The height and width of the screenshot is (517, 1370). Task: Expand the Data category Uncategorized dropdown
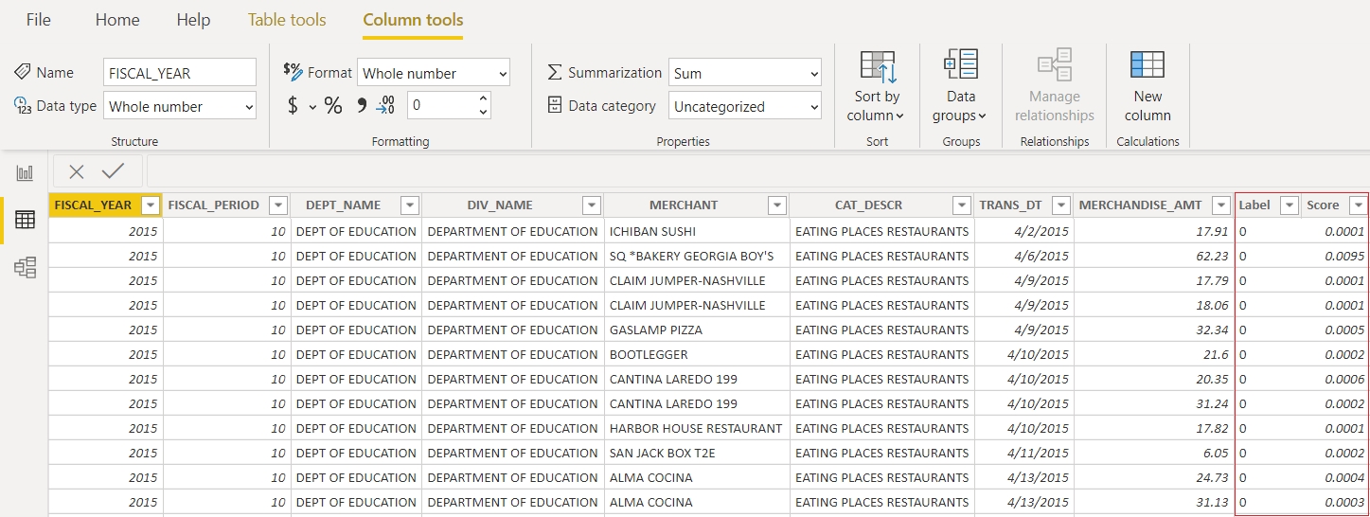coord(744,106)
